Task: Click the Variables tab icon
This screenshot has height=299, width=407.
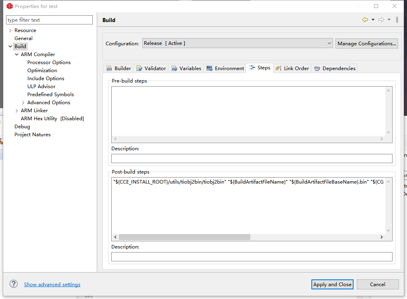Action: pyautogui.click(x=174, y=69)
